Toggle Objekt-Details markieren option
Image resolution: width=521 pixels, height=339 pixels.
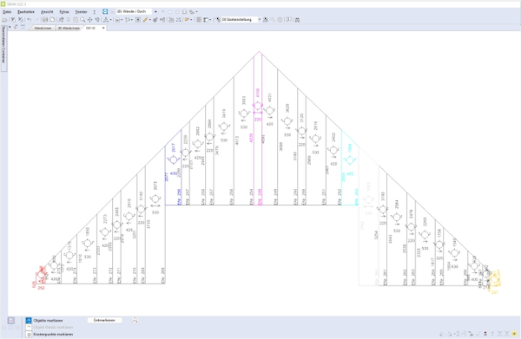pos(49,328)
